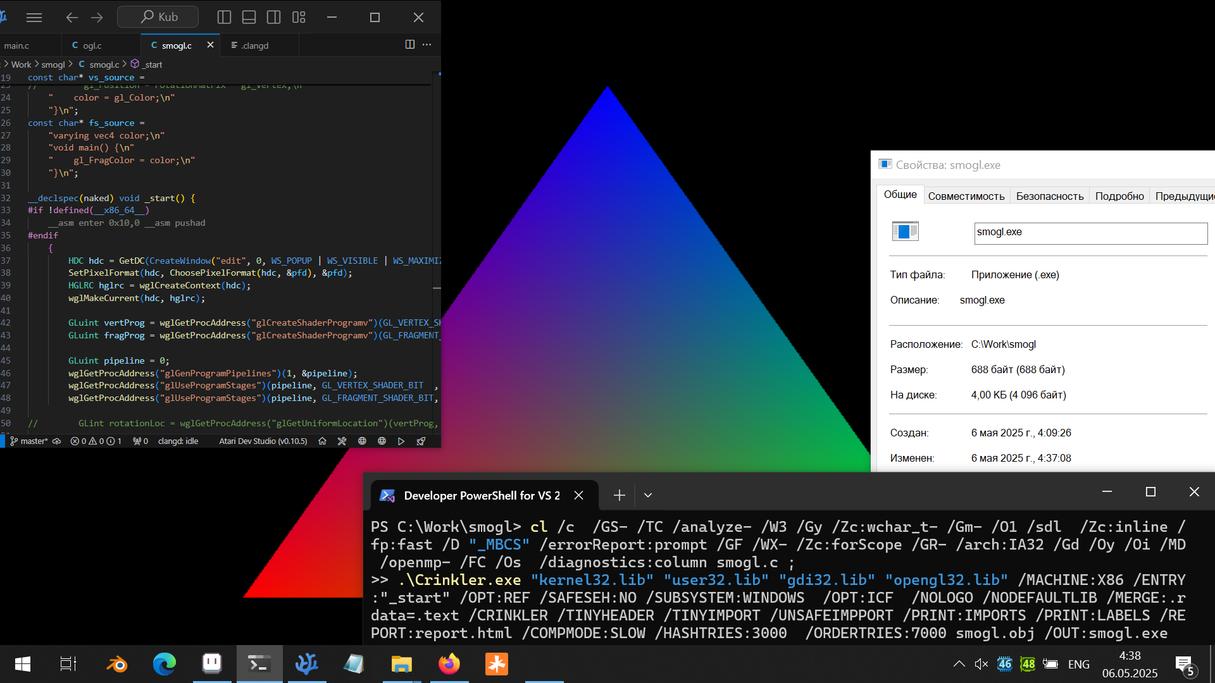1215x683 pixels.
Task: Click the master branch indicator
Action: coord(29,441)
